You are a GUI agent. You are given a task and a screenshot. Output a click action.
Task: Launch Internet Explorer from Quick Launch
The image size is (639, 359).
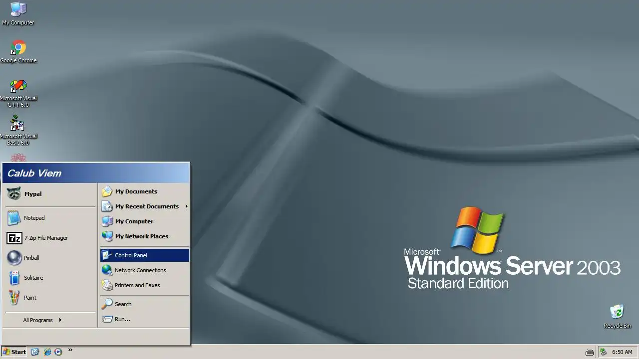(x=47, y=352)
